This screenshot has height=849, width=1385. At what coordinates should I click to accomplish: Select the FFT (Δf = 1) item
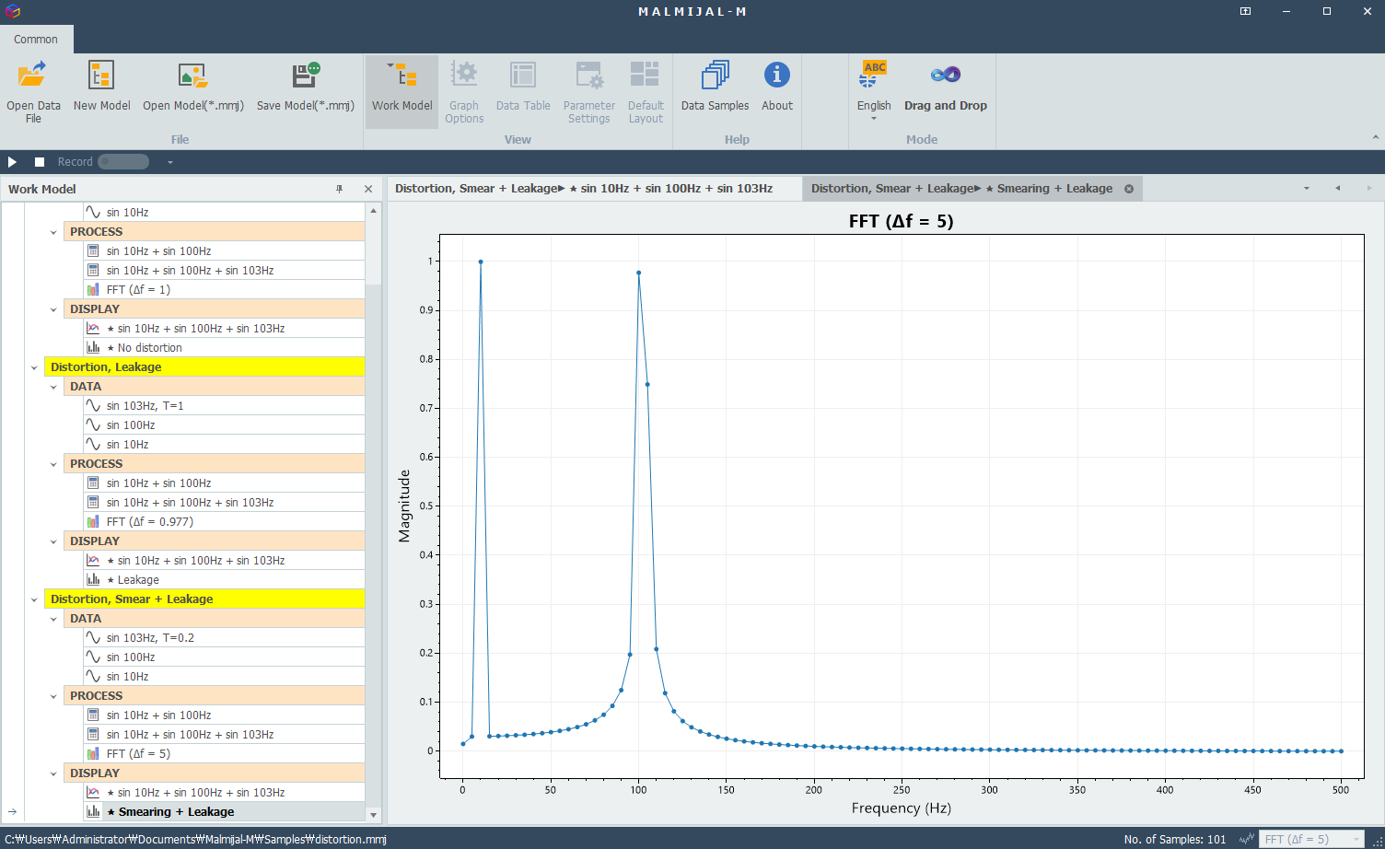click(224, 289)
